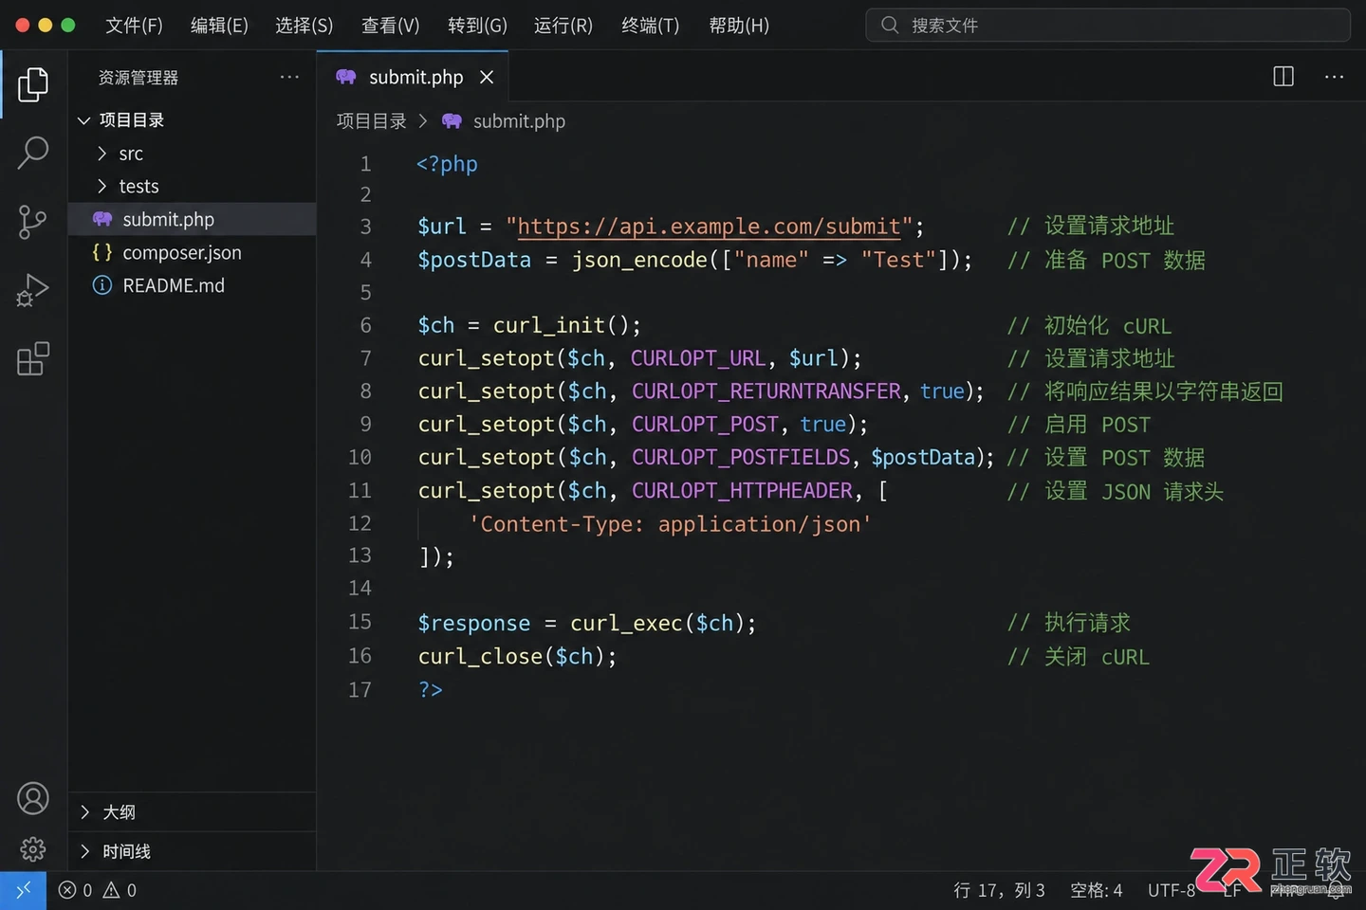Open the Run and Debug view

33,290
